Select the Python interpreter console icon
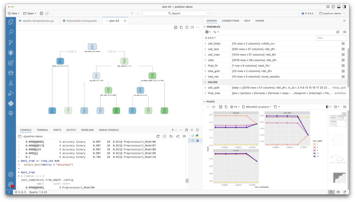355x202 pixels. 197,136
